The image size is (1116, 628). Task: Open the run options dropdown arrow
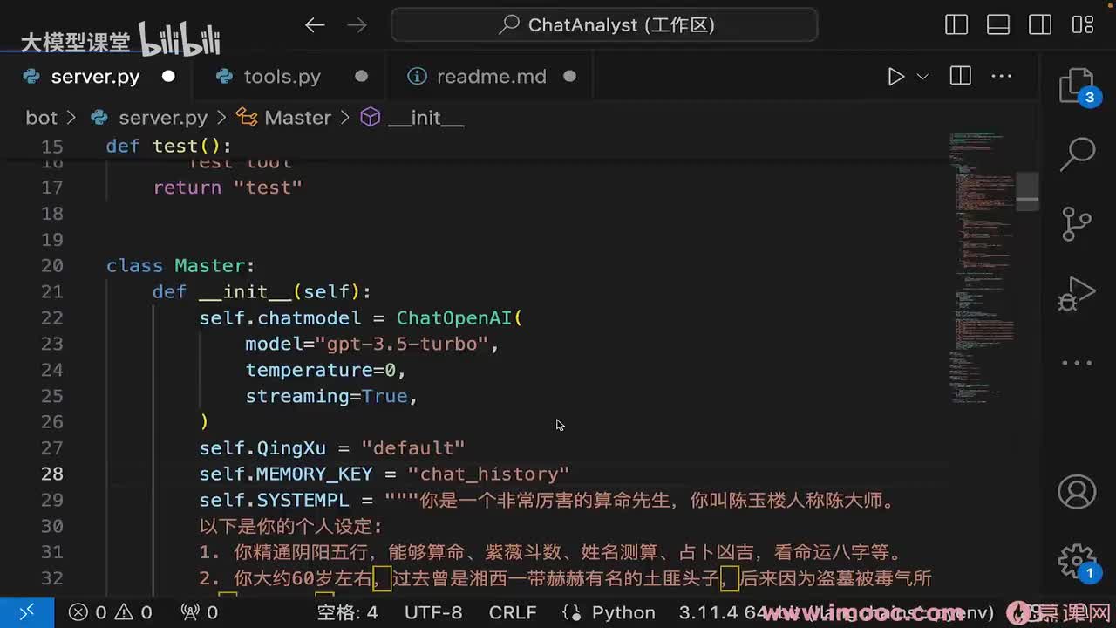tap(922, 77)
